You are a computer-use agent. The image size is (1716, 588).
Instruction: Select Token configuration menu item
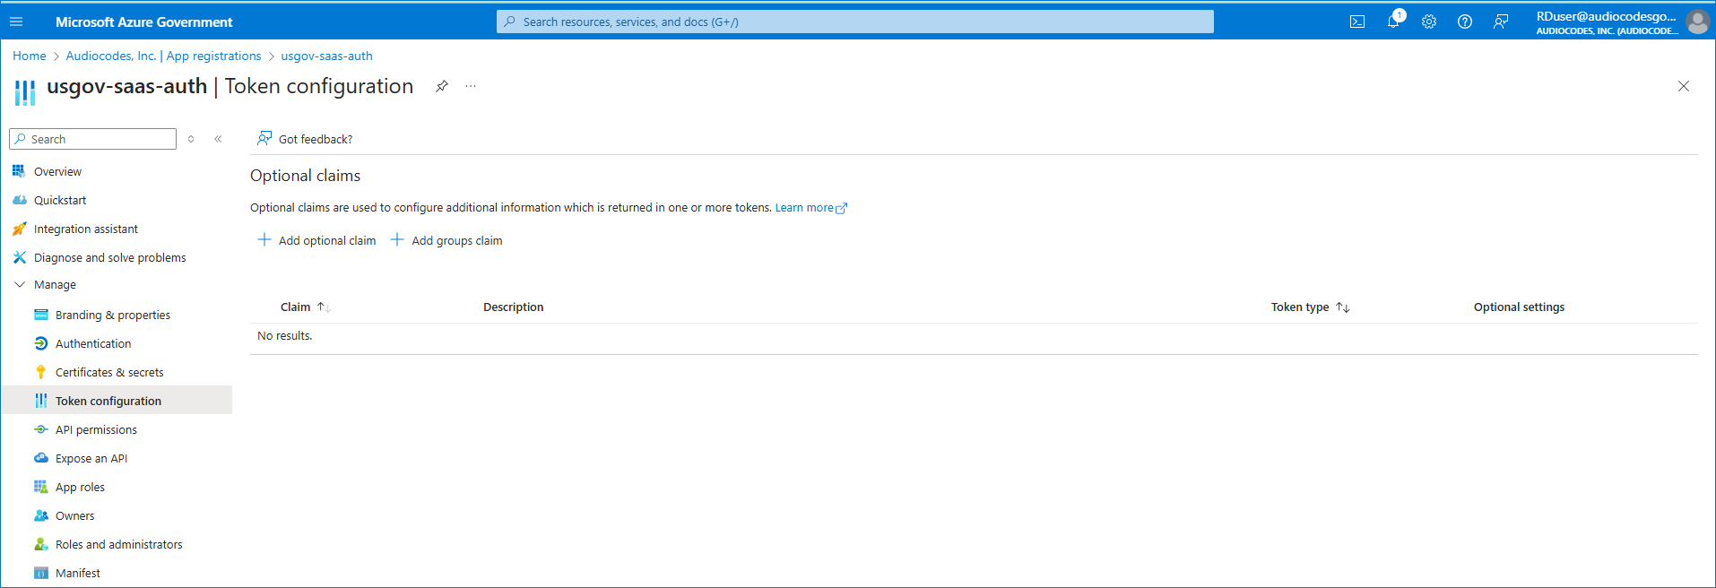tap(117, 401)
